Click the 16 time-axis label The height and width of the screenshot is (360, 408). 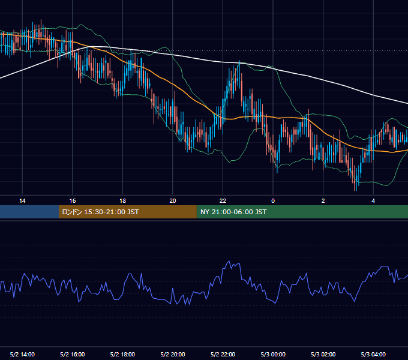pos(73,201)
